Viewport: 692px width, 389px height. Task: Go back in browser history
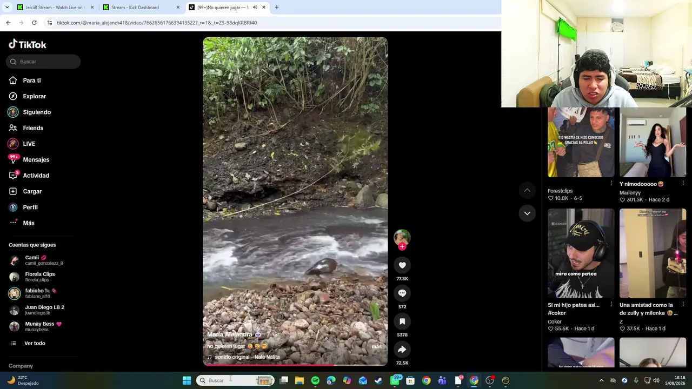[x=8, y=23]
